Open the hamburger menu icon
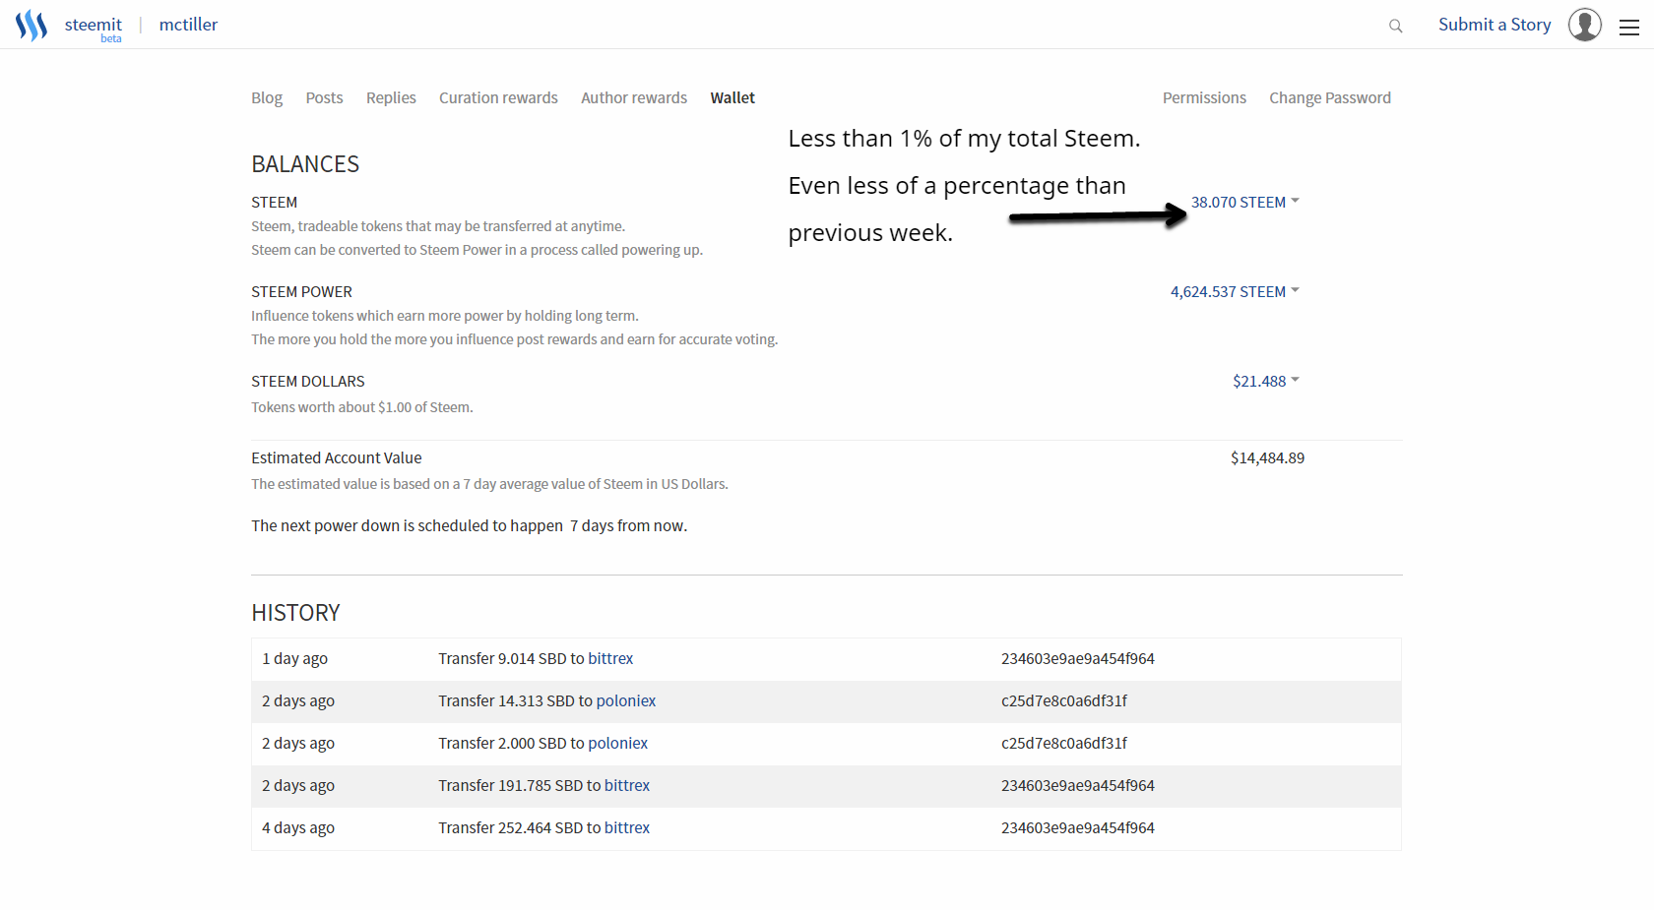The image size is (1654, 910). click(1629, 28)
